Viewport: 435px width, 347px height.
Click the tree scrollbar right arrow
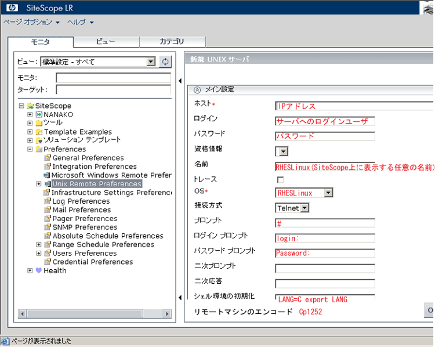pyautogui.click(x=167, y=314)
